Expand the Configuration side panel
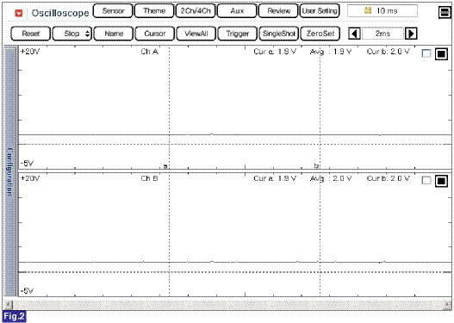The image size is (454, 323). (10, 171)
